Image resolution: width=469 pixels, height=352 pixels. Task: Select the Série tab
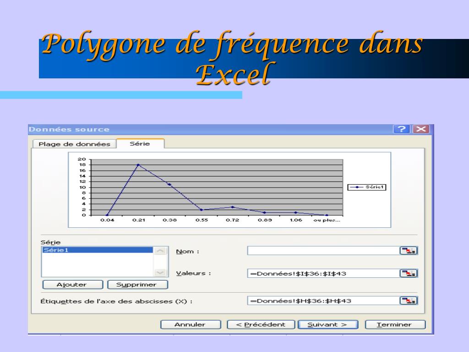pyautogui.click(x=140, y=143)
